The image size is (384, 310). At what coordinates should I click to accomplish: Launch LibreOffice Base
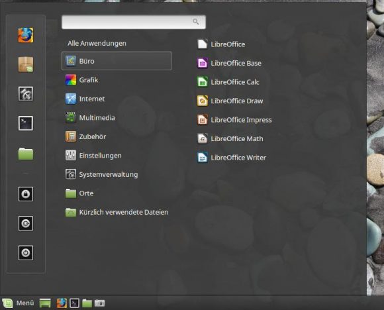tap(229, 63)
